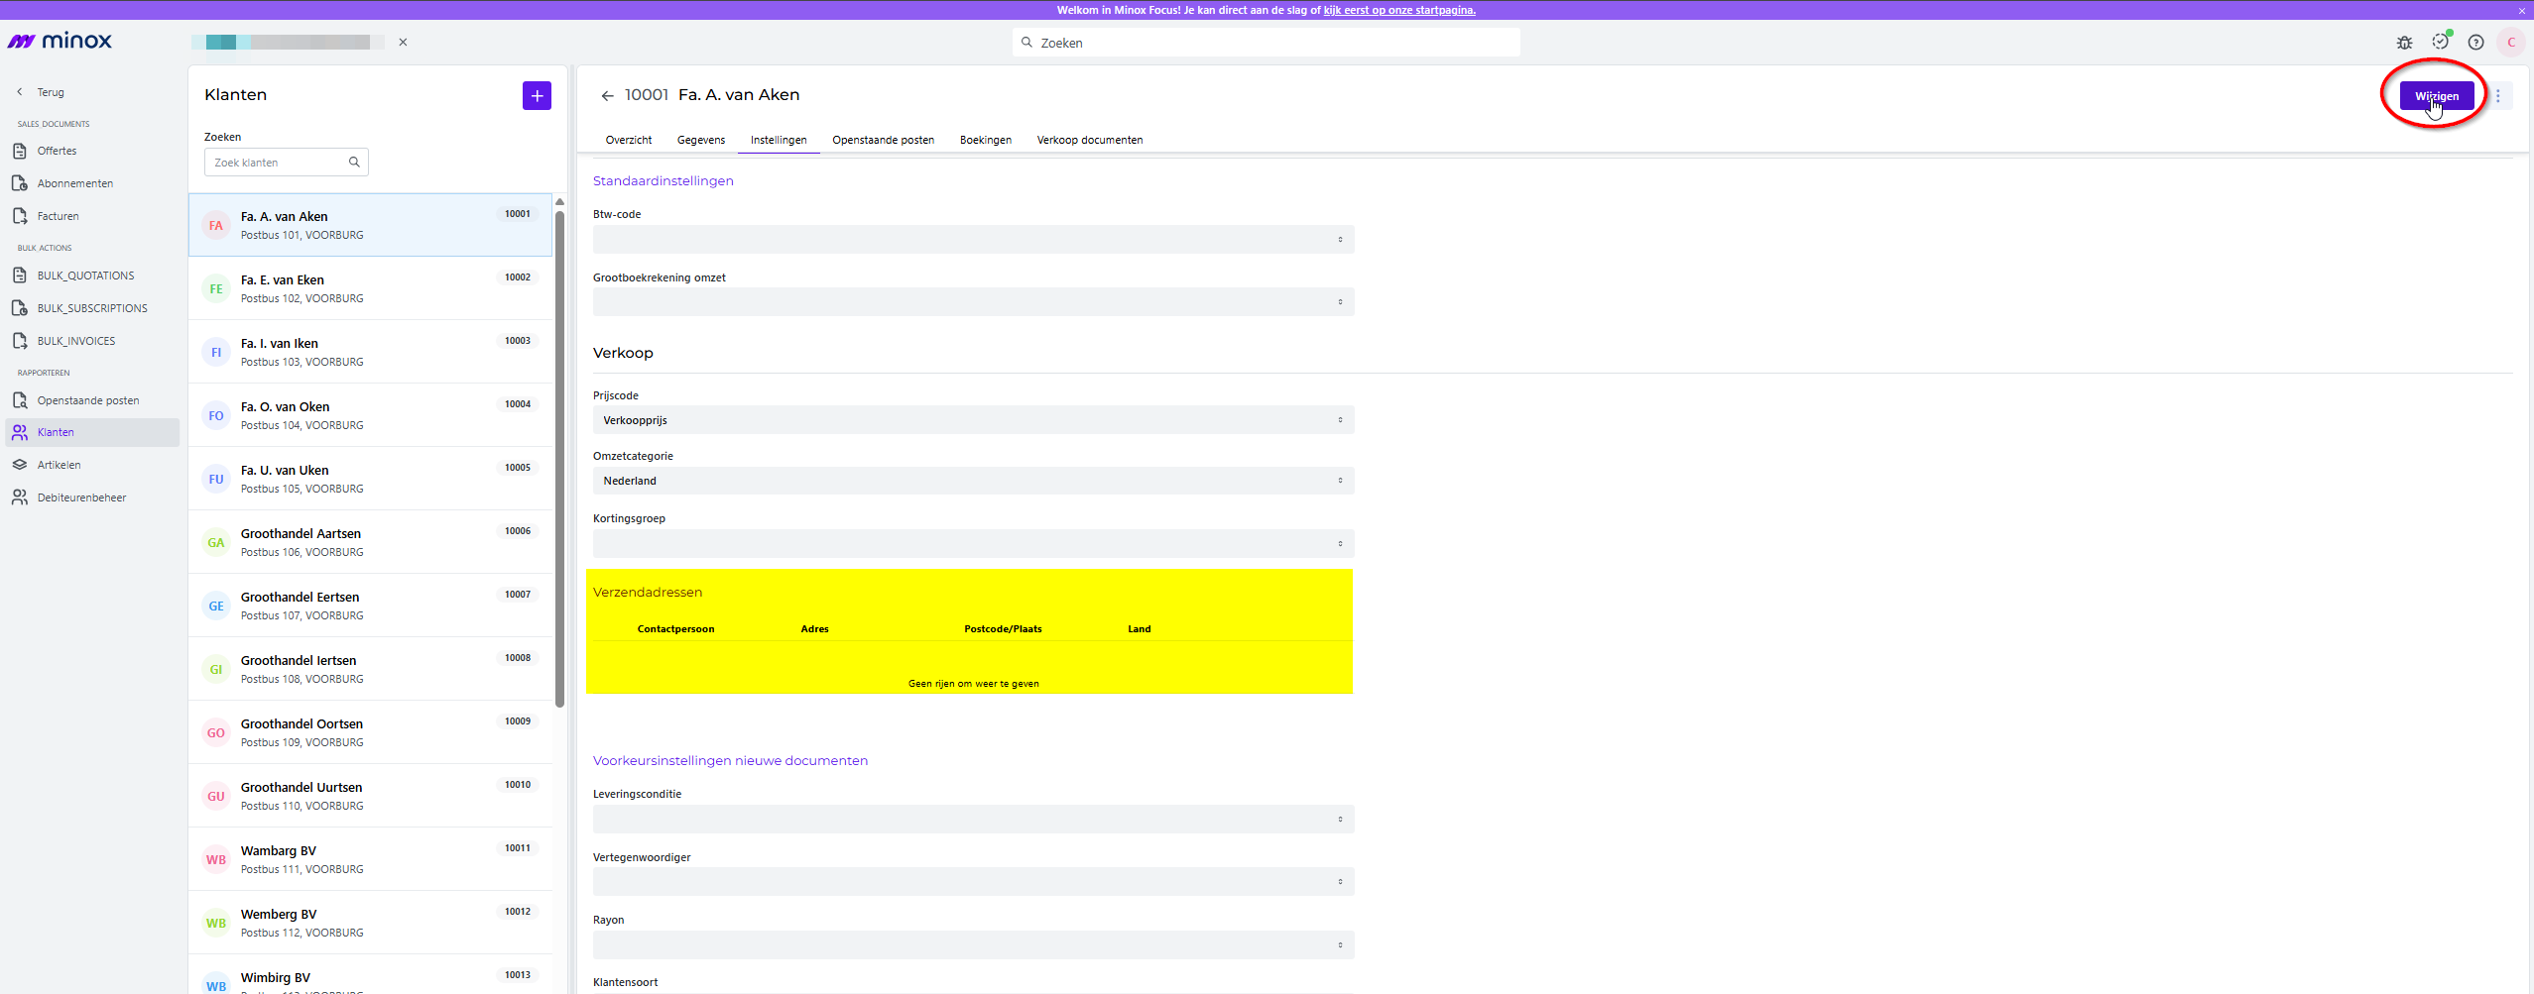
Task: Click the top Zoeken search field
Action: (x=1266, y=43)
